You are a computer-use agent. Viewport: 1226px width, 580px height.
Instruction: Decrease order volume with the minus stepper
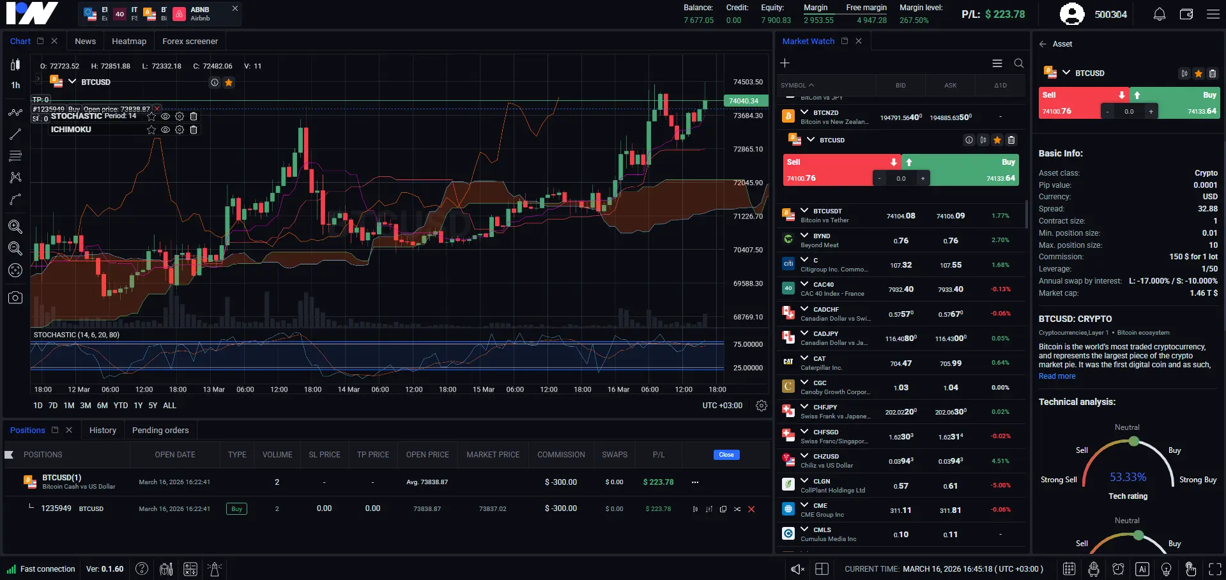click(1108, 111)
